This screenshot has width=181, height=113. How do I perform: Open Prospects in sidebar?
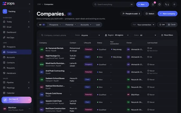point(16,47)
